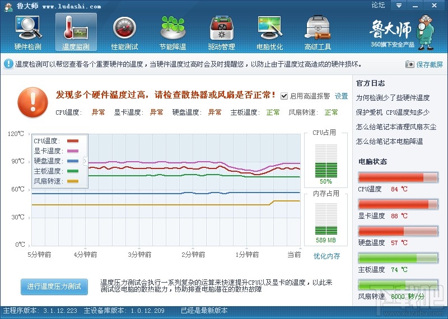Open log entry 为何检测少了些硬件温度

(393, 98)
